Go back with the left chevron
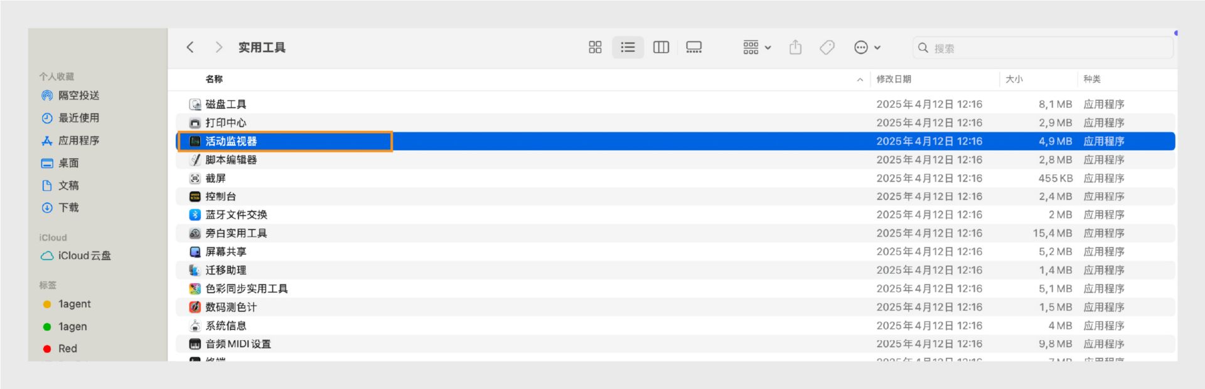 (190, 48)
